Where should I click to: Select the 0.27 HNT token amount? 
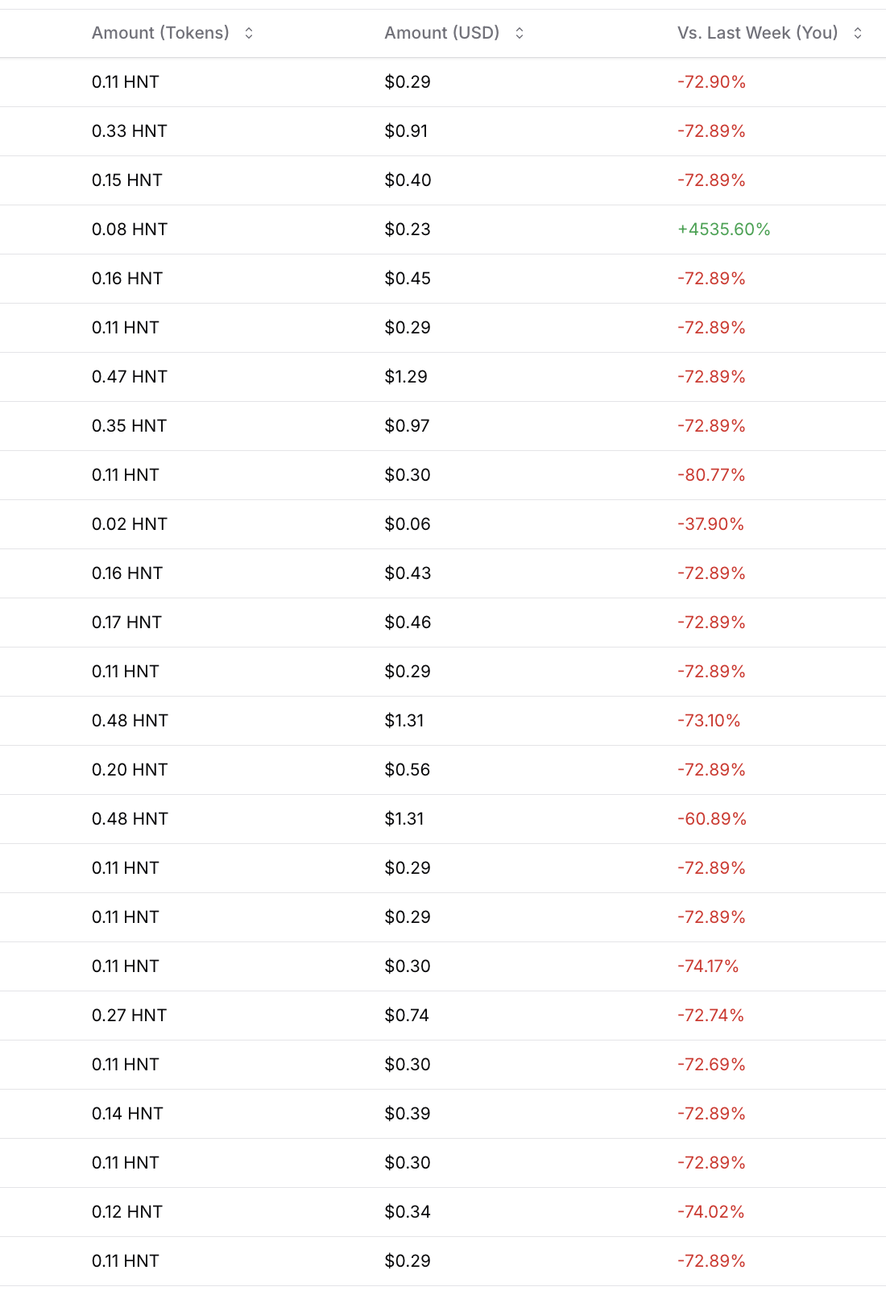[x=130, y=1016]
